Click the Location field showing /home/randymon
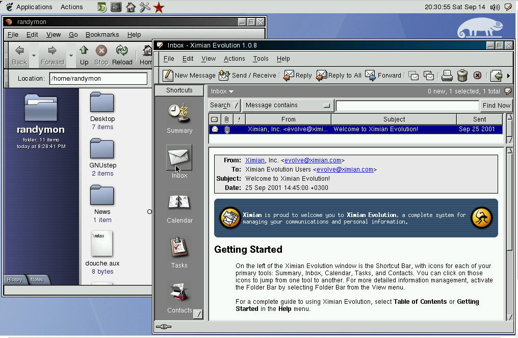 click(x=98, y=79)
